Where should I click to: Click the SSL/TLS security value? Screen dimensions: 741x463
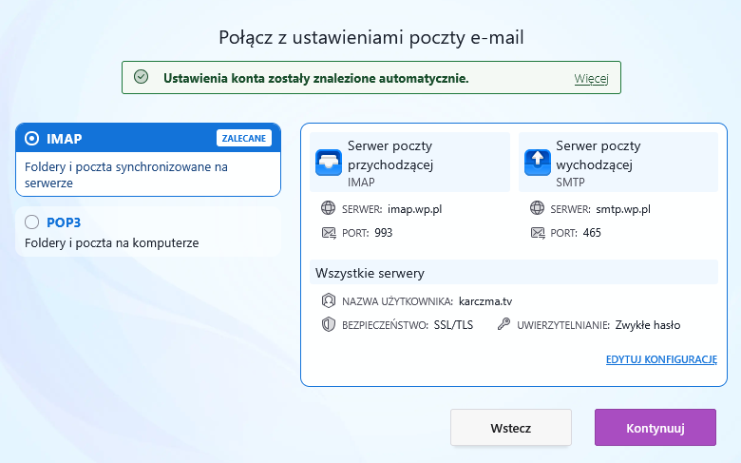pyautogui.click(x=453, y=325)
